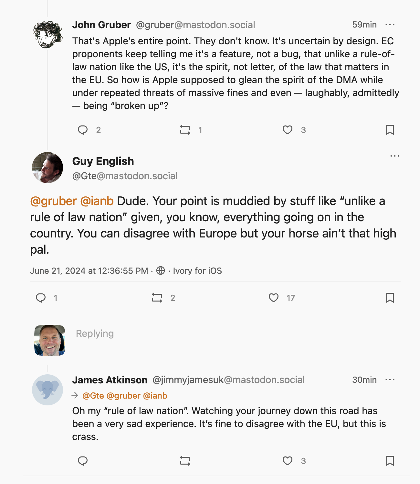420x484 pixels.
Task: Like Guy English's post with heart icon
Action: tap(274, 298)
